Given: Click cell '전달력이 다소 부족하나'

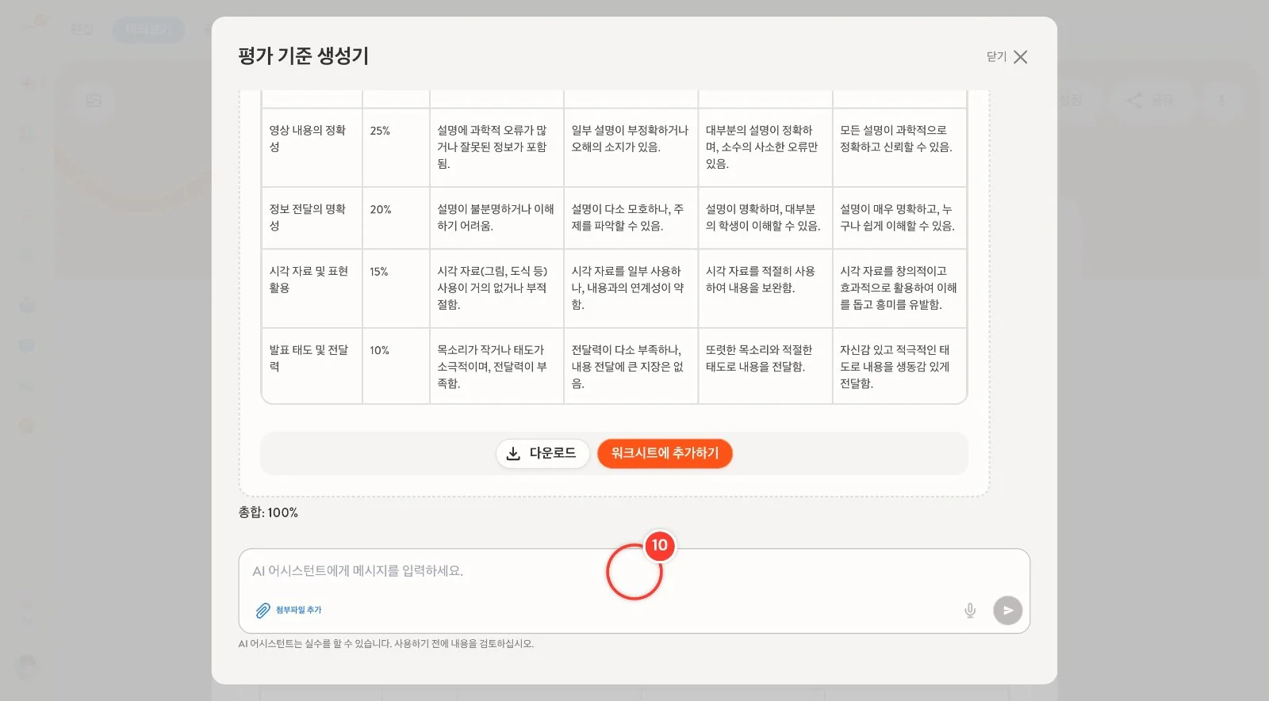Looking at the screenshot, I should 631,366.
